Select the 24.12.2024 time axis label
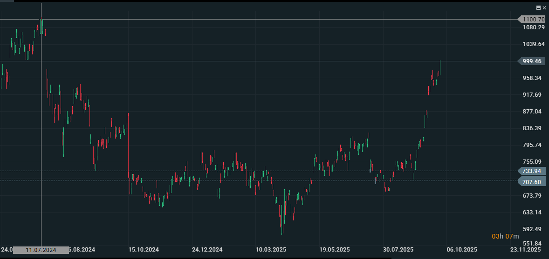This screenshot has width=549, height=259. pos(207,250)
